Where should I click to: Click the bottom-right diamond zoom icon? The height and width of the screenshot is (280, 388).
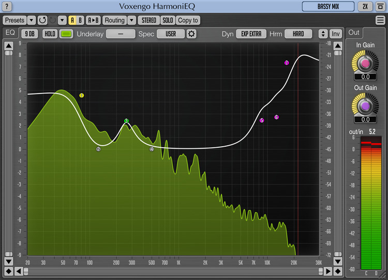coord(338,271)
